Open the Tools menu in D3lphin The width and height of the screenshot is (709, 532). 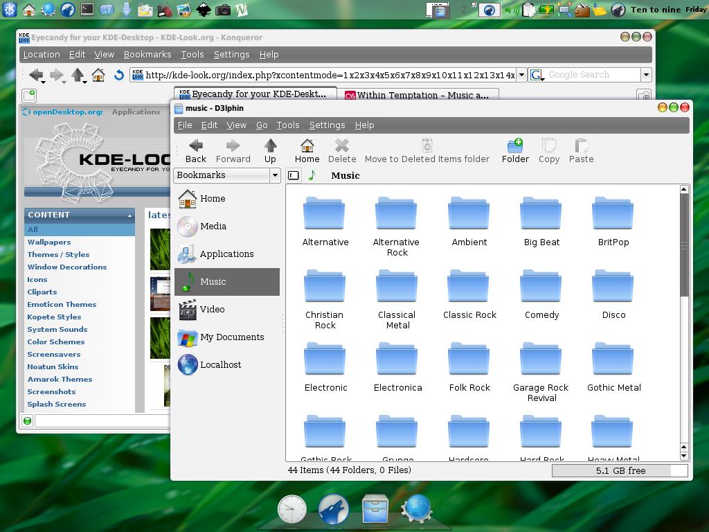pos(288,125)
